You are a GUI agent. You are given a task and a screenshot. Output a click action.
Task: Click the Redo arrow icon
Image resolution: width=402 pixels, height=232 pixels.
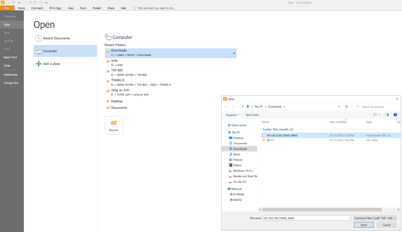pos(36,3)
